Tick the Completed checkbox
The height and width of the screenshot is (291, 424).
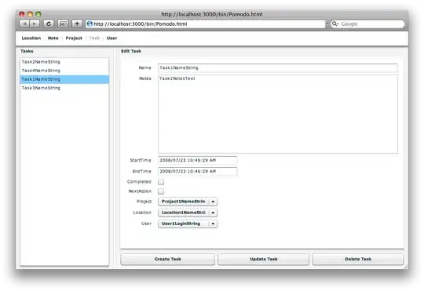tap(161, 182)
